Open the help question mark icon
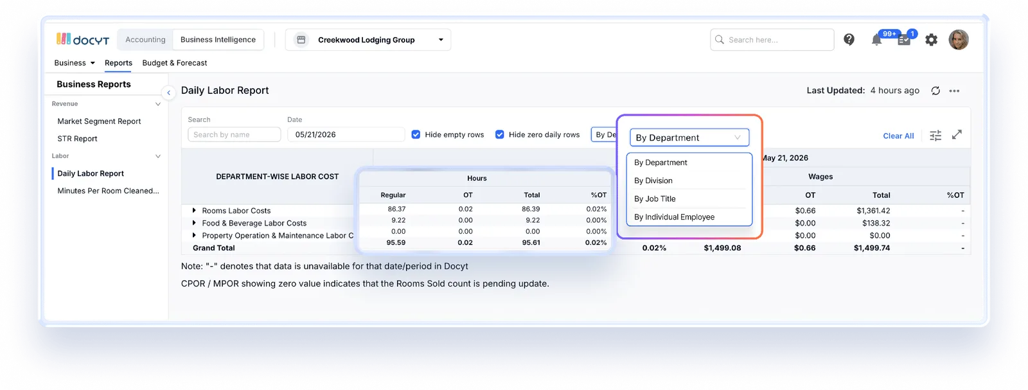The image size is (1028, 390). pyautogui.click(x=849, y=40)
